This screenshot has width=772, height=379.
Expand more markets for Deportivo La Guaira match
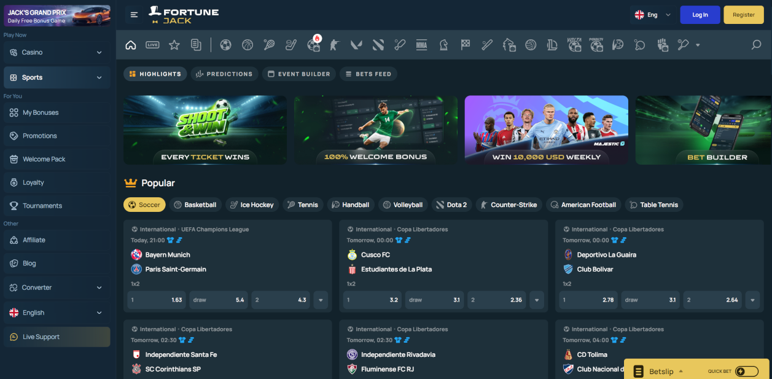point(753,300)
